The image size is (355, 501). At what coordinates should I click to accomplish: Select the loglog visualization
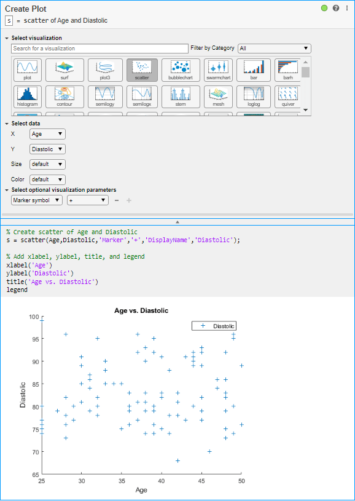tap(254, 97)
